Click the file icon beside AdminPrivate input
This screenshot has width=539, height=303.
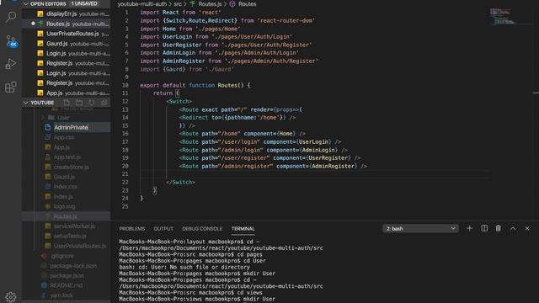tap(48, 127)
